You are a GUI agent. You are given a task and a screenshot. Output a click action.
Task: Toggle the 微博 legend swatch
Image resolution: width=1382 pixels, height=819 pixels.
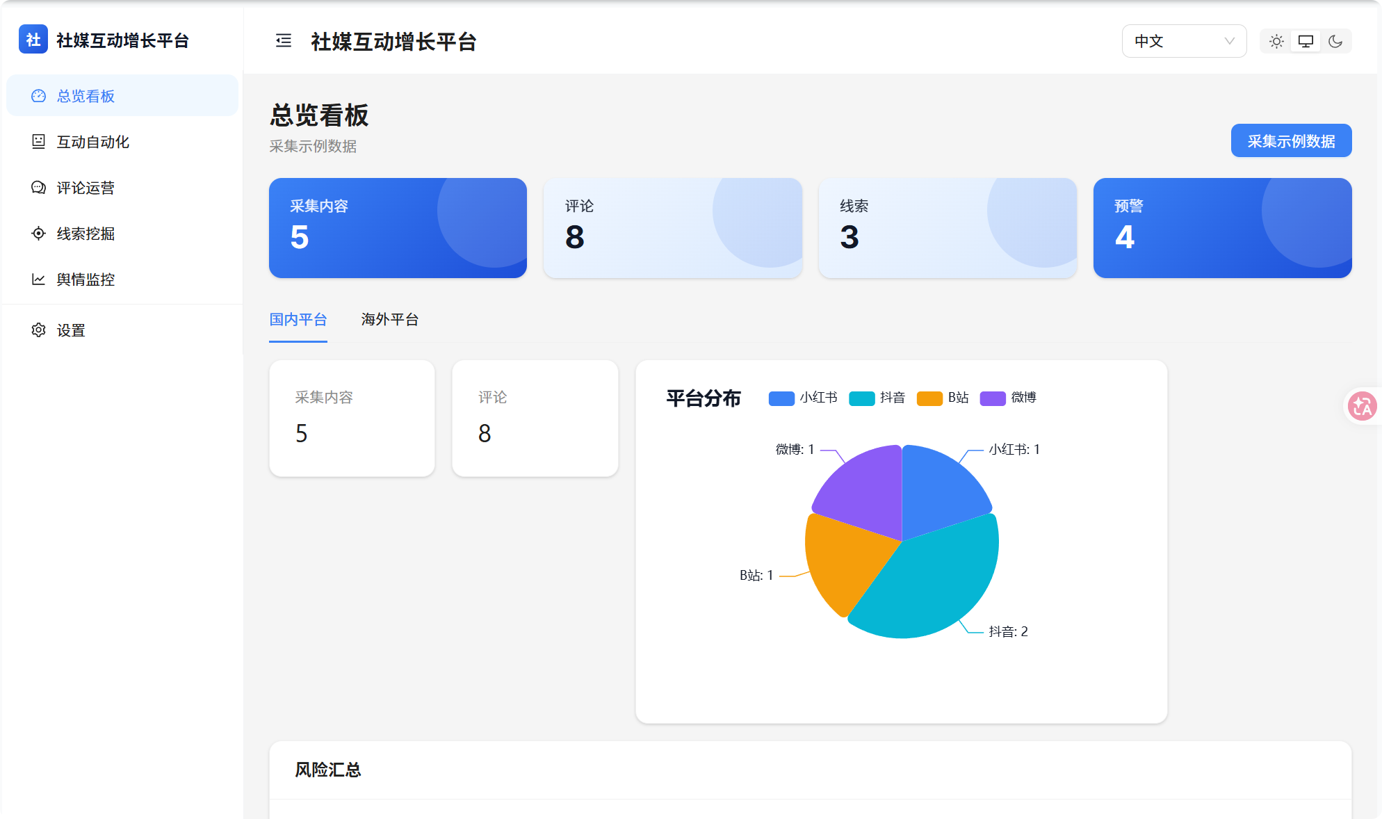pos(993,398)
